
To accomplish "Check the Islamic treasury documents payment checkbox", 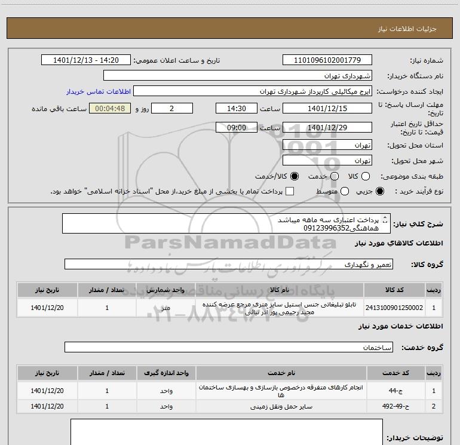I will [x=290, y=191].
